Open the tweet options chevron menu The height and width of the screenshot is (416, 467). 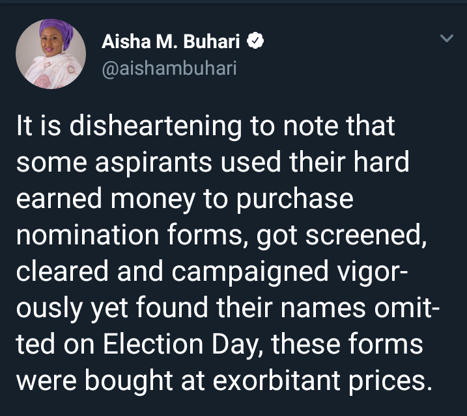pyautogui.click(x=447, y=38)
